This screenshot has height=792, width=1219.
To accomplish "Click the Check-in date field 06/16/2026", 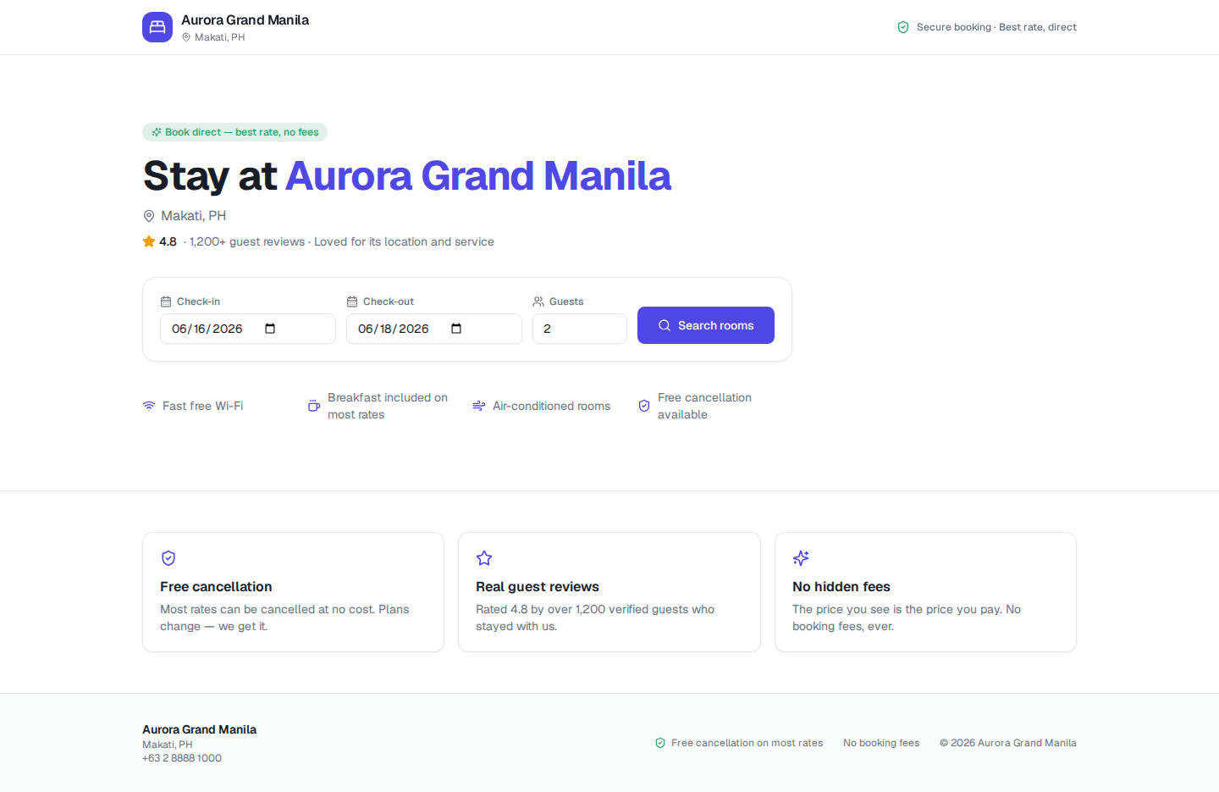I will (x=248, y=329).
